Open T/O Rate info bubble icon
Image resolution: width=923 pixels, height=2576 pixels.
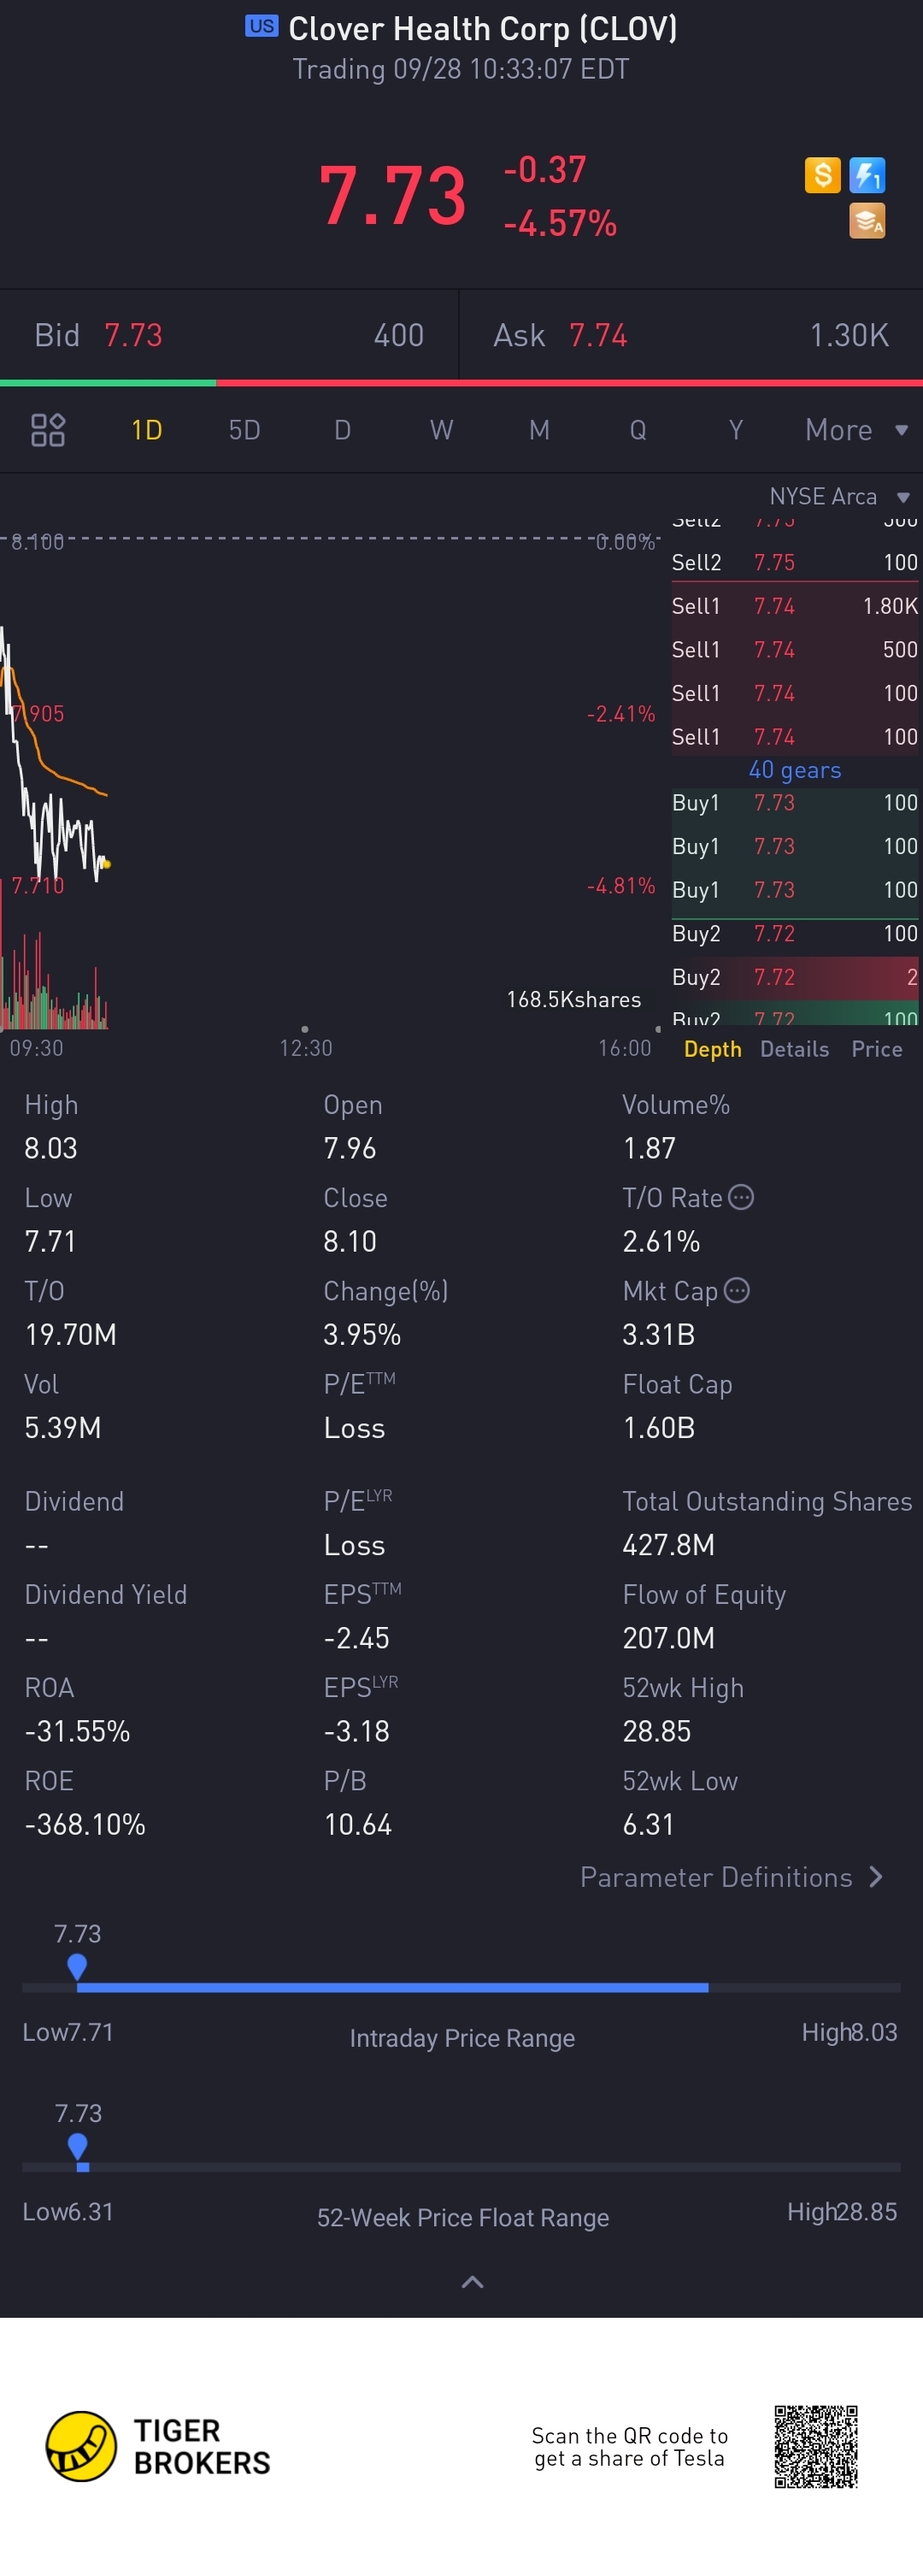point(741,1197)
